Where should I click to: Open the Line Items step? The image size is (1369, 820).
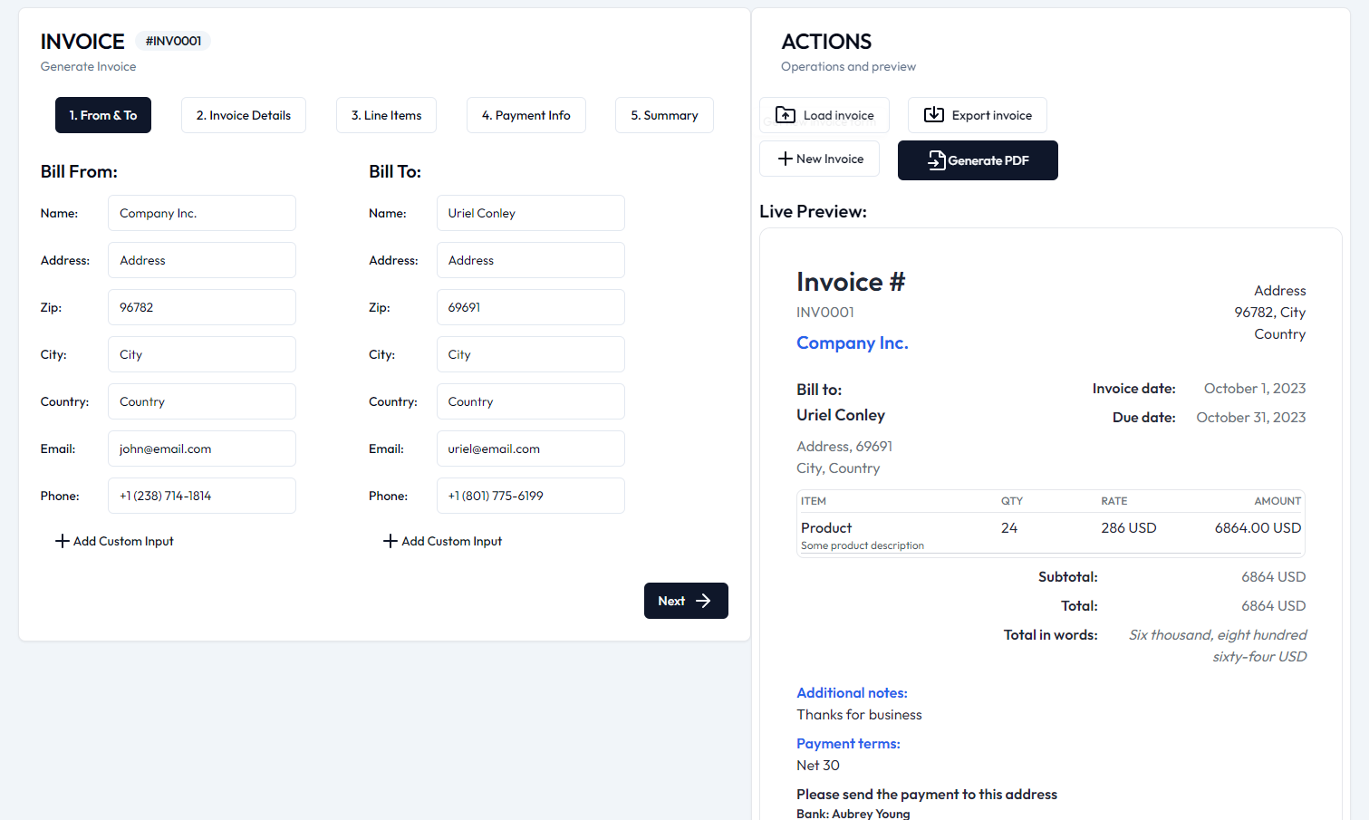pyautogui.click(x=386, y=115)
